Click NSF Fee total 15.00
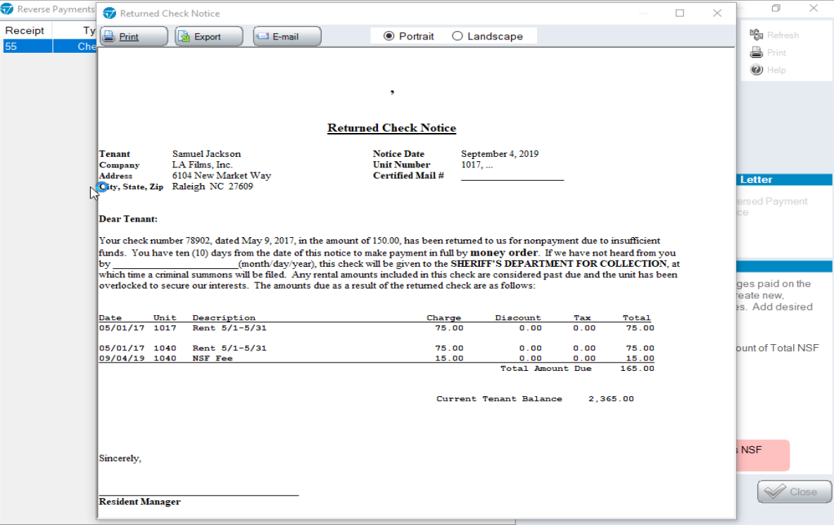The image size is (834, 525). [640, 358]
